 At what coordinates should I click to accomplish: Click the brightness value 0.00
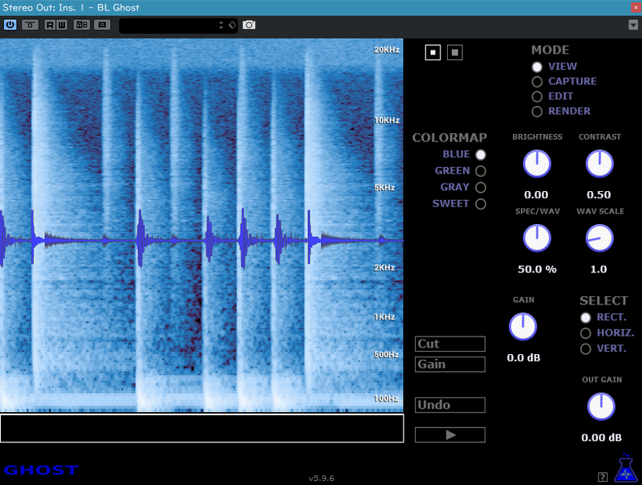tap(536, 195)
